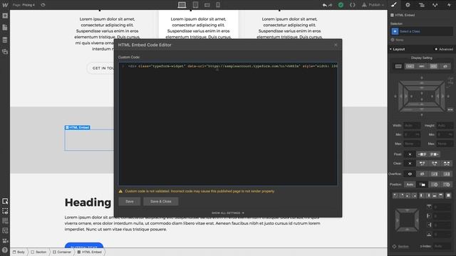Switch to tablet breakpoint view

point(195,5)
